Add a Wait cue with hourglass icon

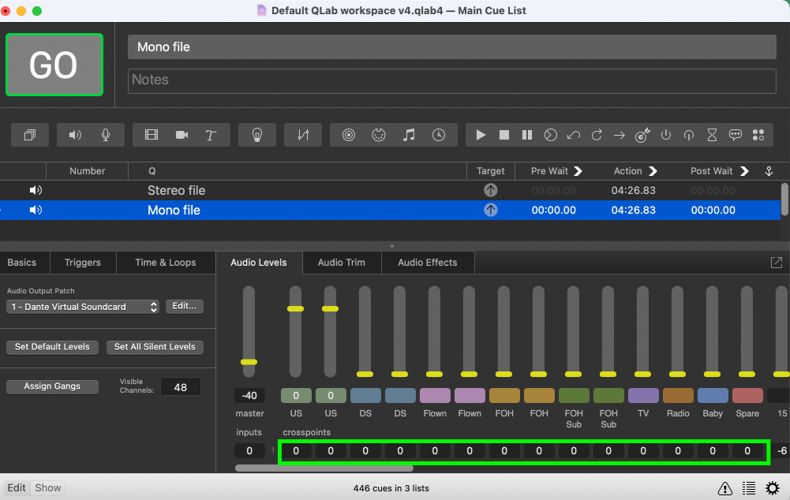(x=712, y=135)
